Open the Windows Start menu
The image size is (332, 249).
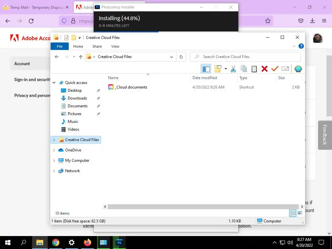pyautogui.click(x=8, y=243)
